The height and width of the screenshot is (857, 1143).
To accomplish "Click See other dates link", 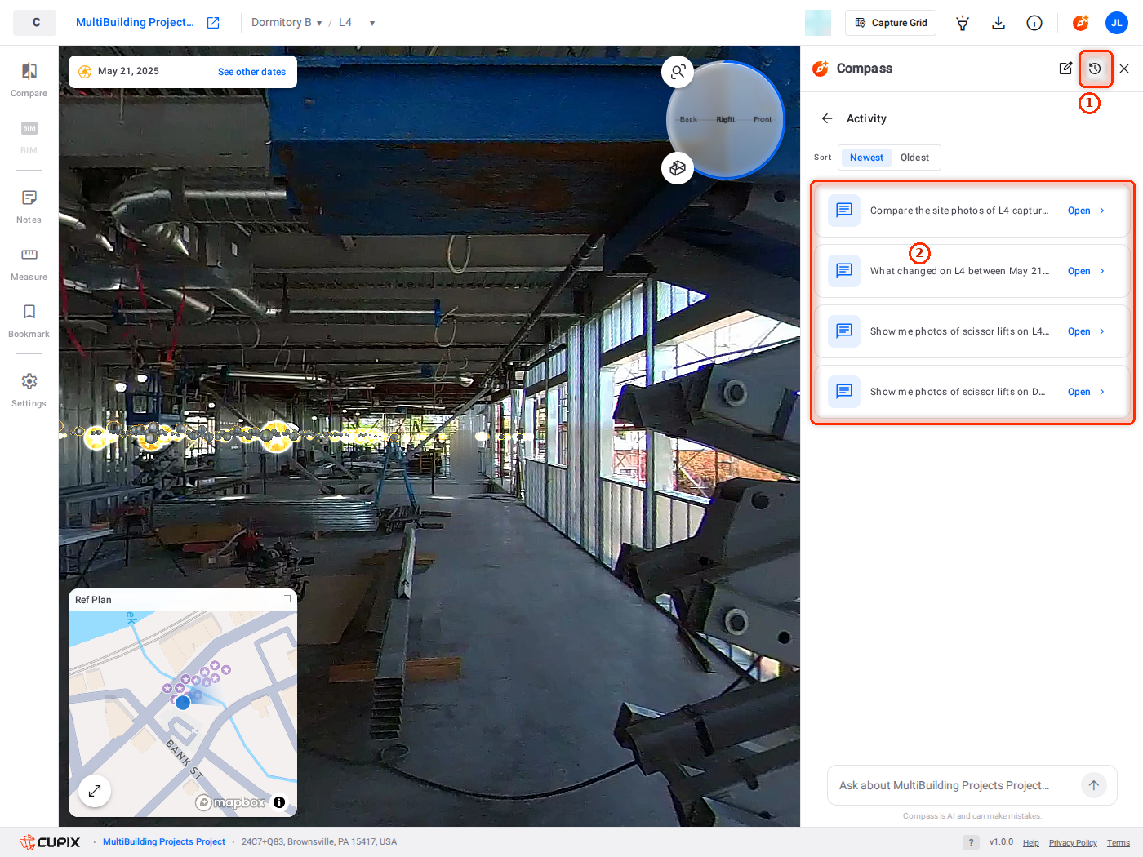I will 251,72.
